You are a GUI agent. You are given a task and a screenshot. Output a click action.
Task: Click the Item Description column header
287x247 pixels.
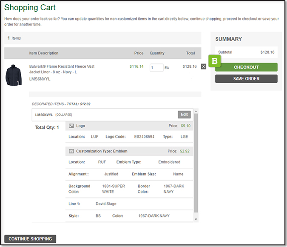pos(44,53)
